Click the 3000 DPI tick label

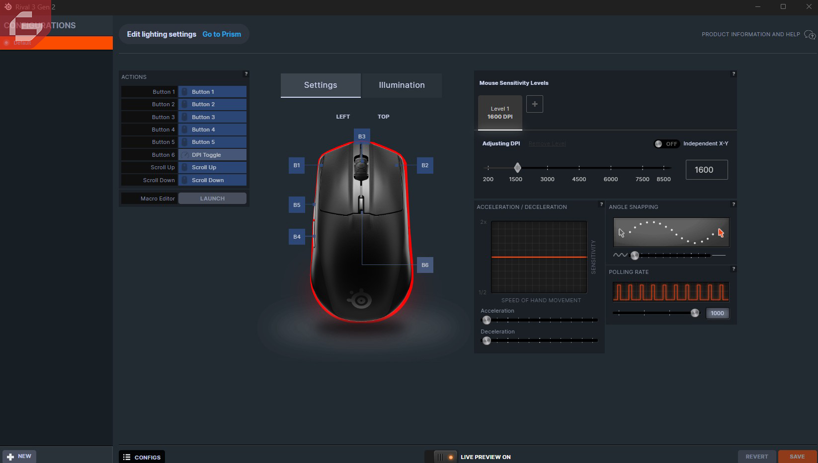click(x=547, y=179)
